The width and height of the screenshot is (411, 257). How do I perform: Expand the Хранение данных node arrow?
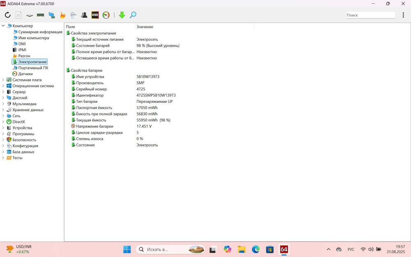pyautogui.click(x=3, y=110)
